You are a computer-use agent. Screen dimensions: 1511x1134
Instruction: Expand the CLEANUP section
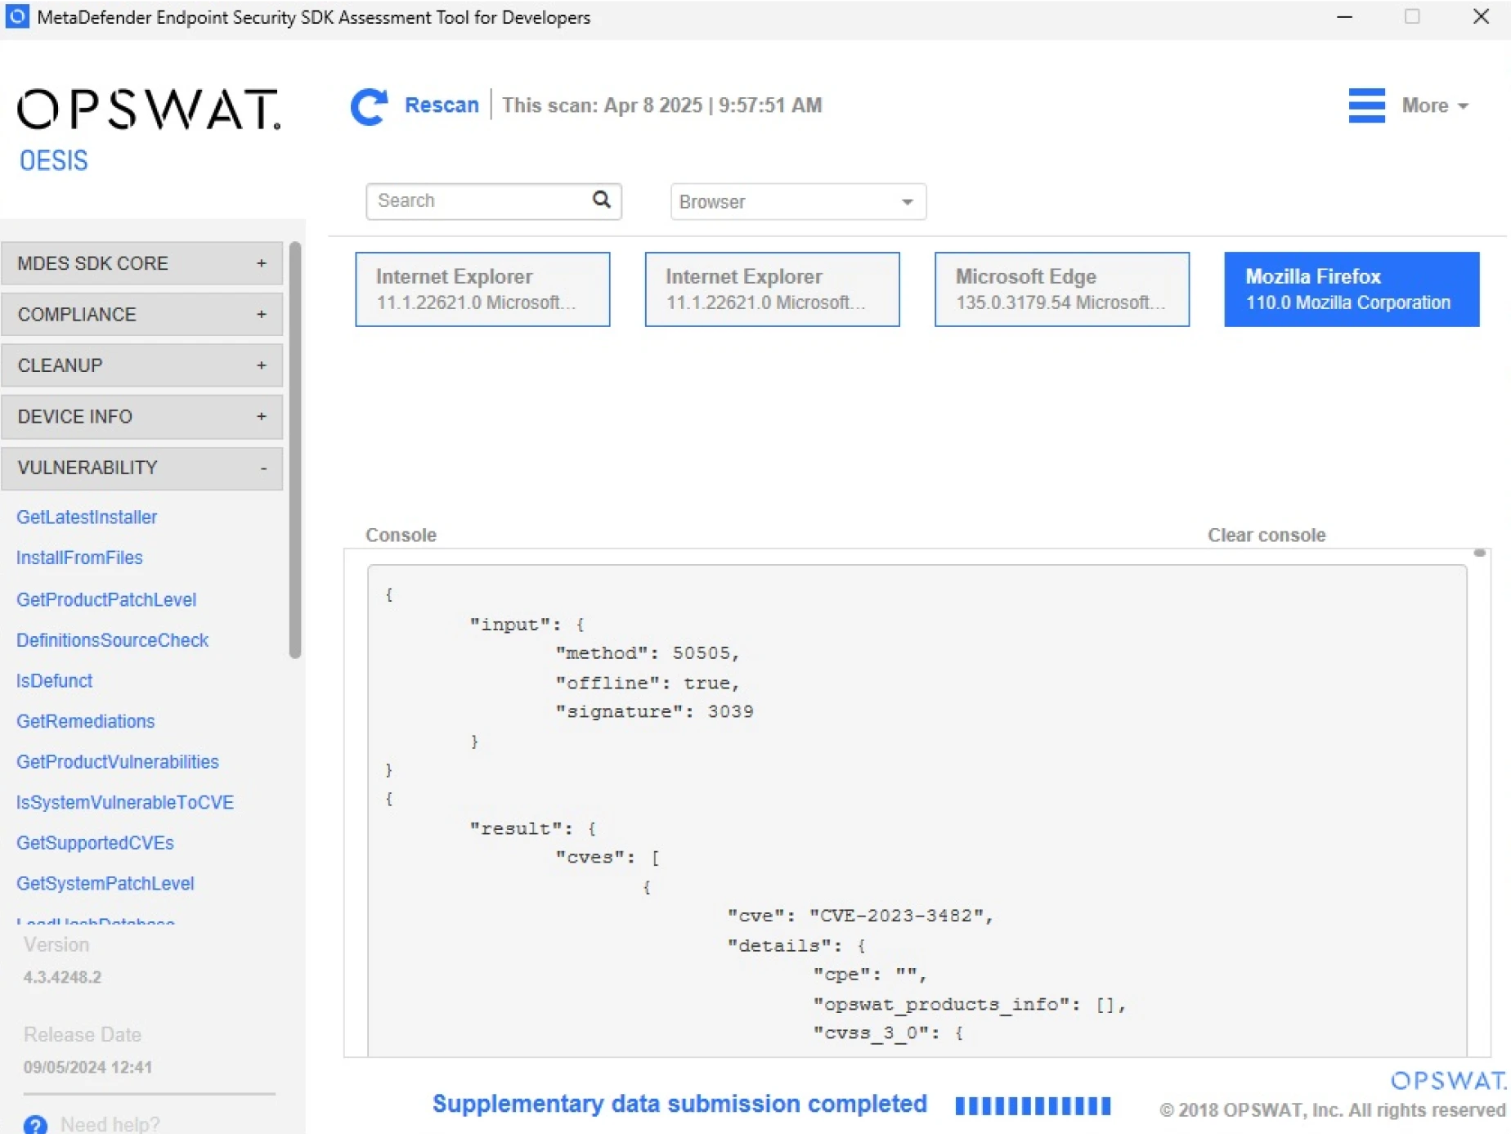tap(141, 365)
